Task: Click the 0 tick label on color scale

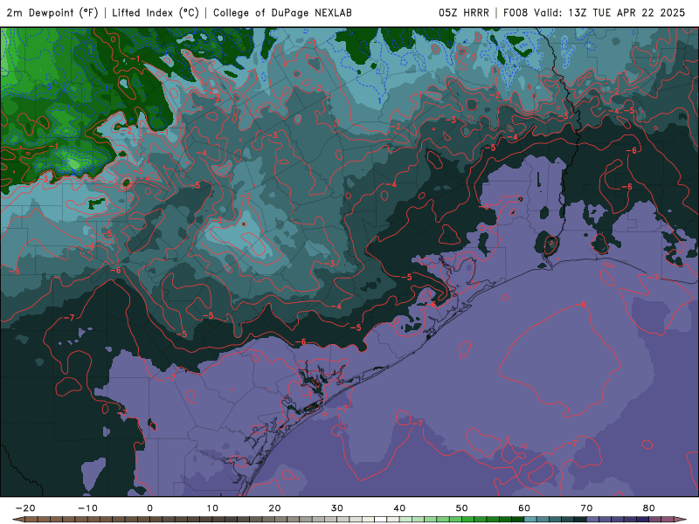Action: coord(149,508)
